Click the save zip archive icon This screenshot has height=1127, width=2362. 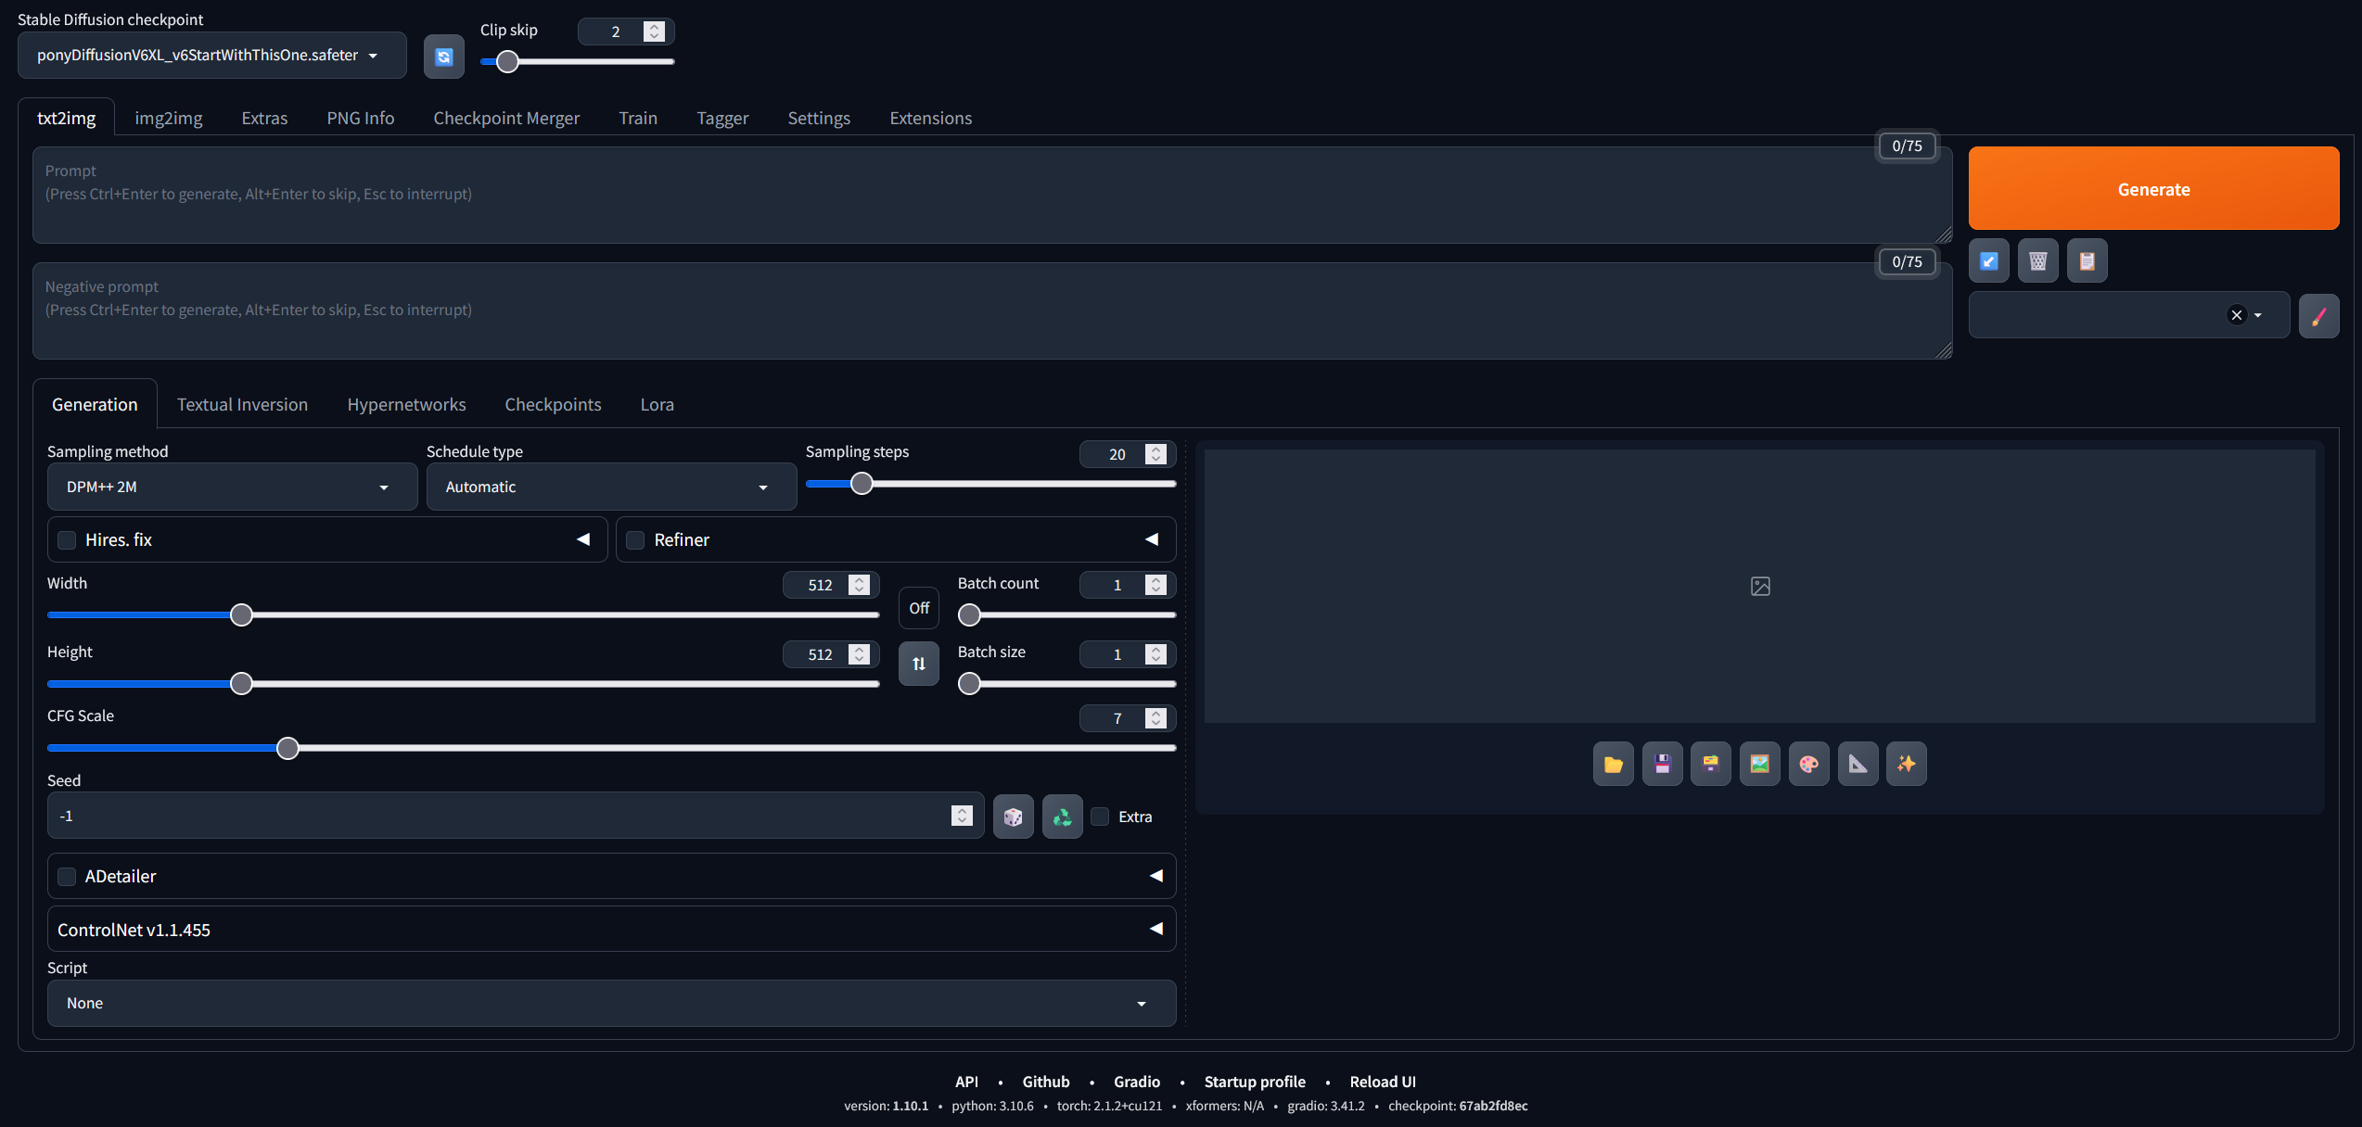1710,764
